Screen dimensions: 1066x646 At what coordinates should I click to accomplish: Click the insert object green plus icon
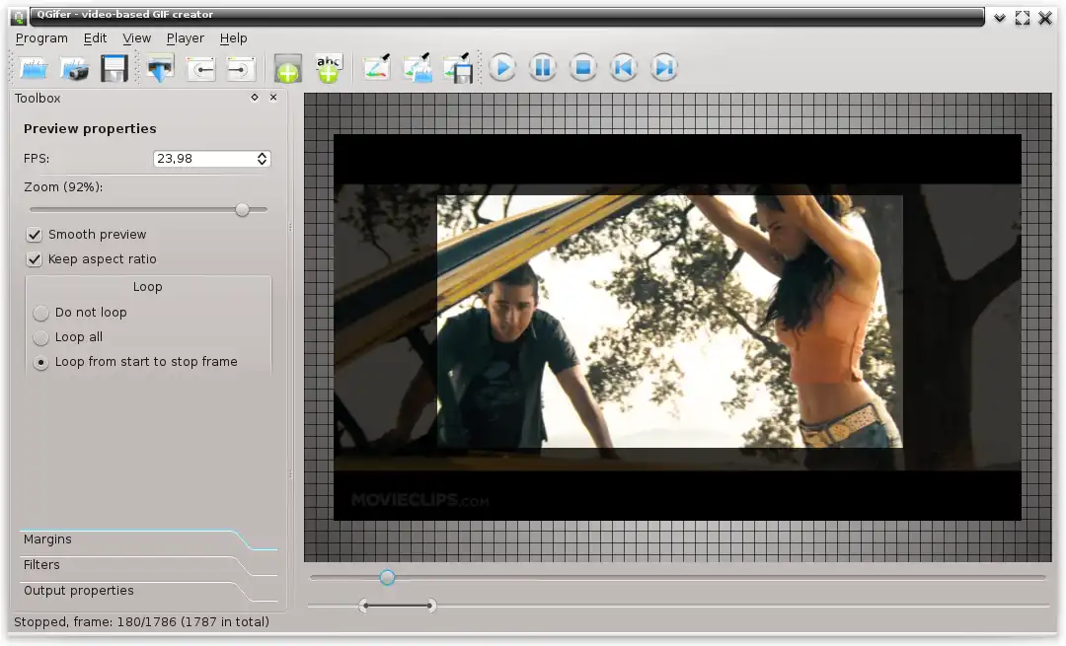click(x=287, y=68)
